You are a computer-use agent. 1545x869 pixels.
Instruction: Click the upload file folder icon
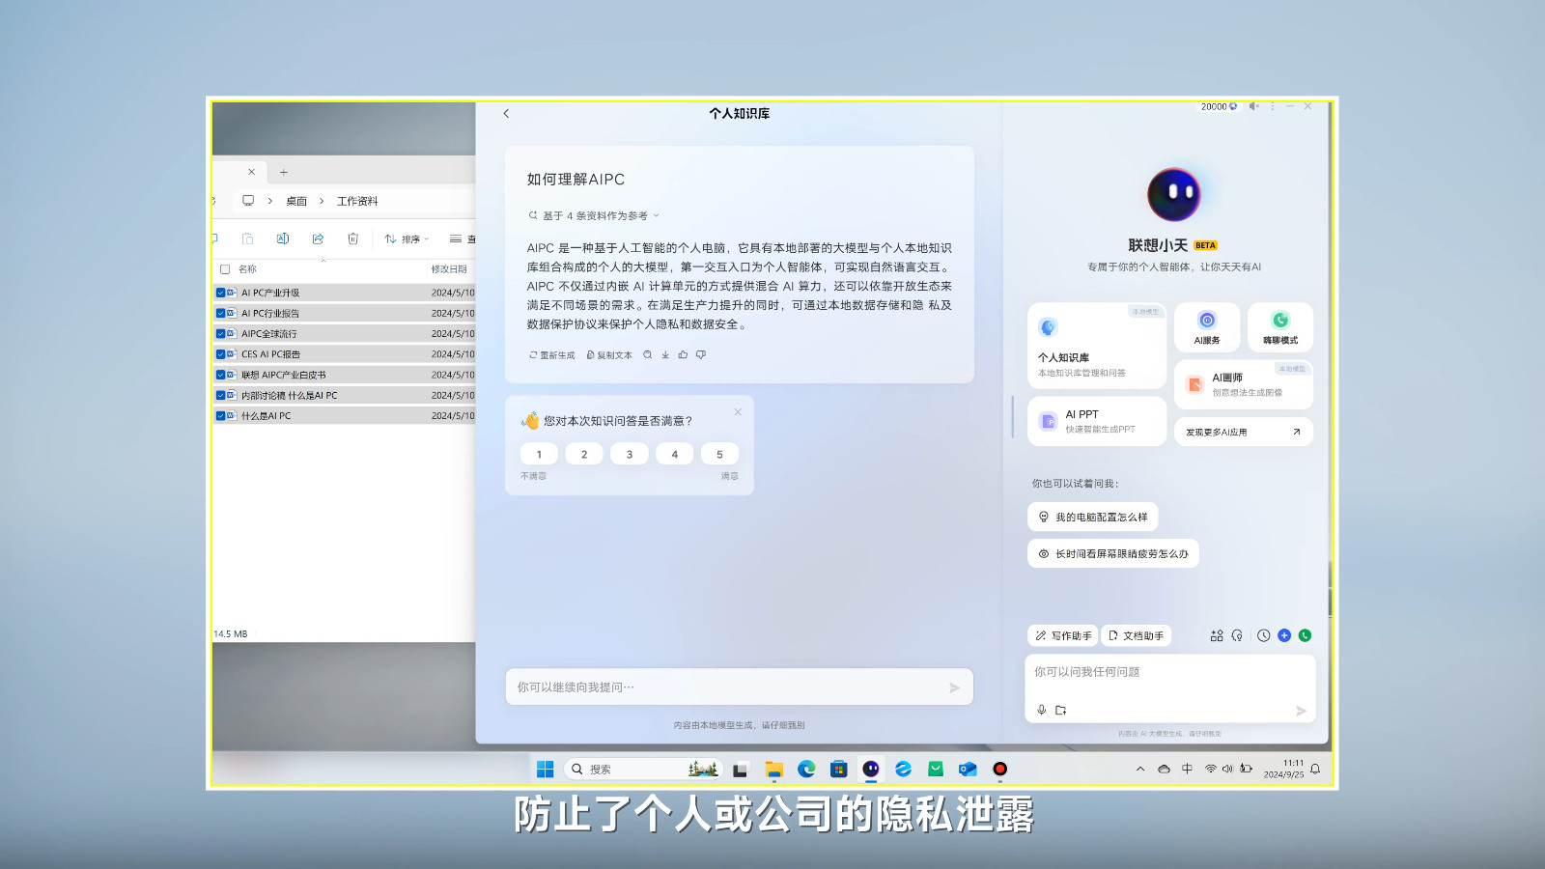pyautogui.click(x=1061, y=710)
